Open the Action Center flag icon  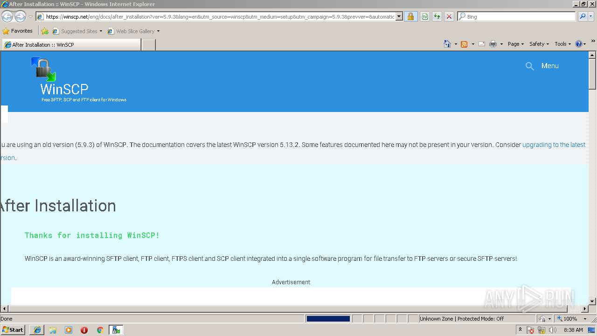[x=531, y=330]
